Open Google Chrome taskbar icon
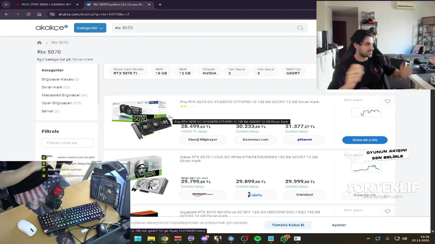Image resolution: width=435 pixels, height=244 pixels. coord(164,239)
